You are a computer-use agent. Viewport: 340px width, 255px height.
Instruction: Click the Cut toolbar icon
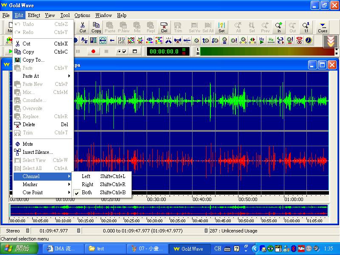[82, 27]
